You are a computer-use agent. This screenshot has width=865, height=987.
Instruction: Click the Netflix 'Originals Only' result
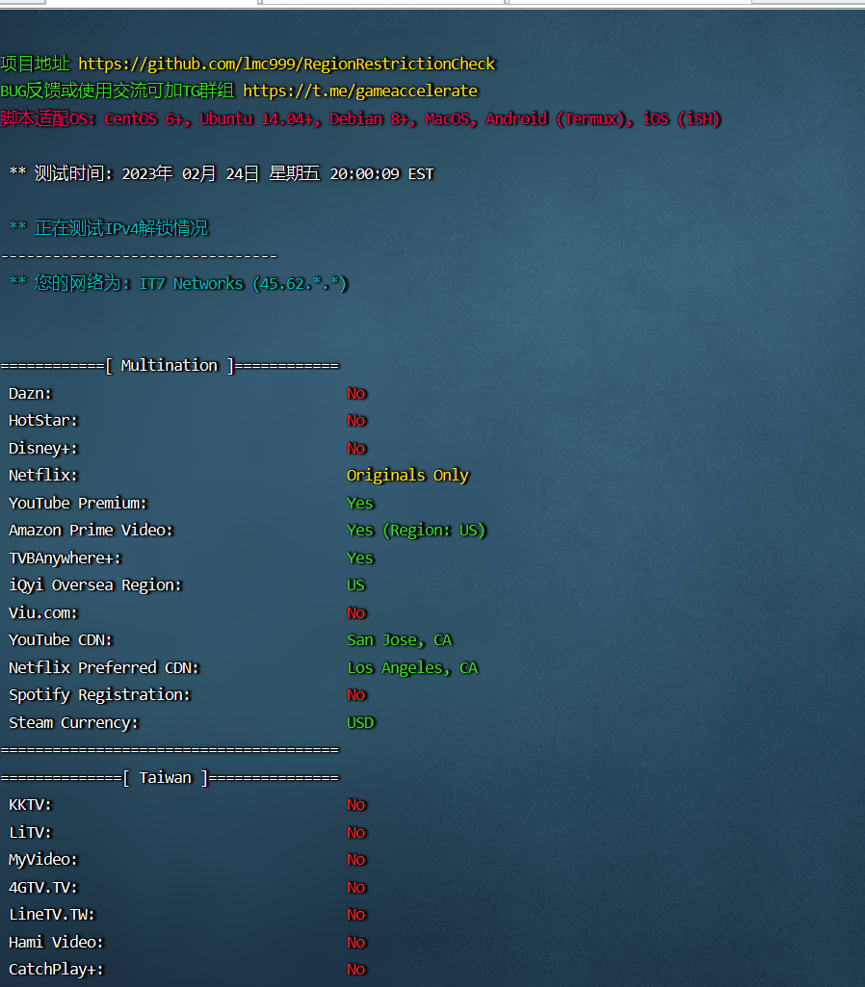coord(407,475)
